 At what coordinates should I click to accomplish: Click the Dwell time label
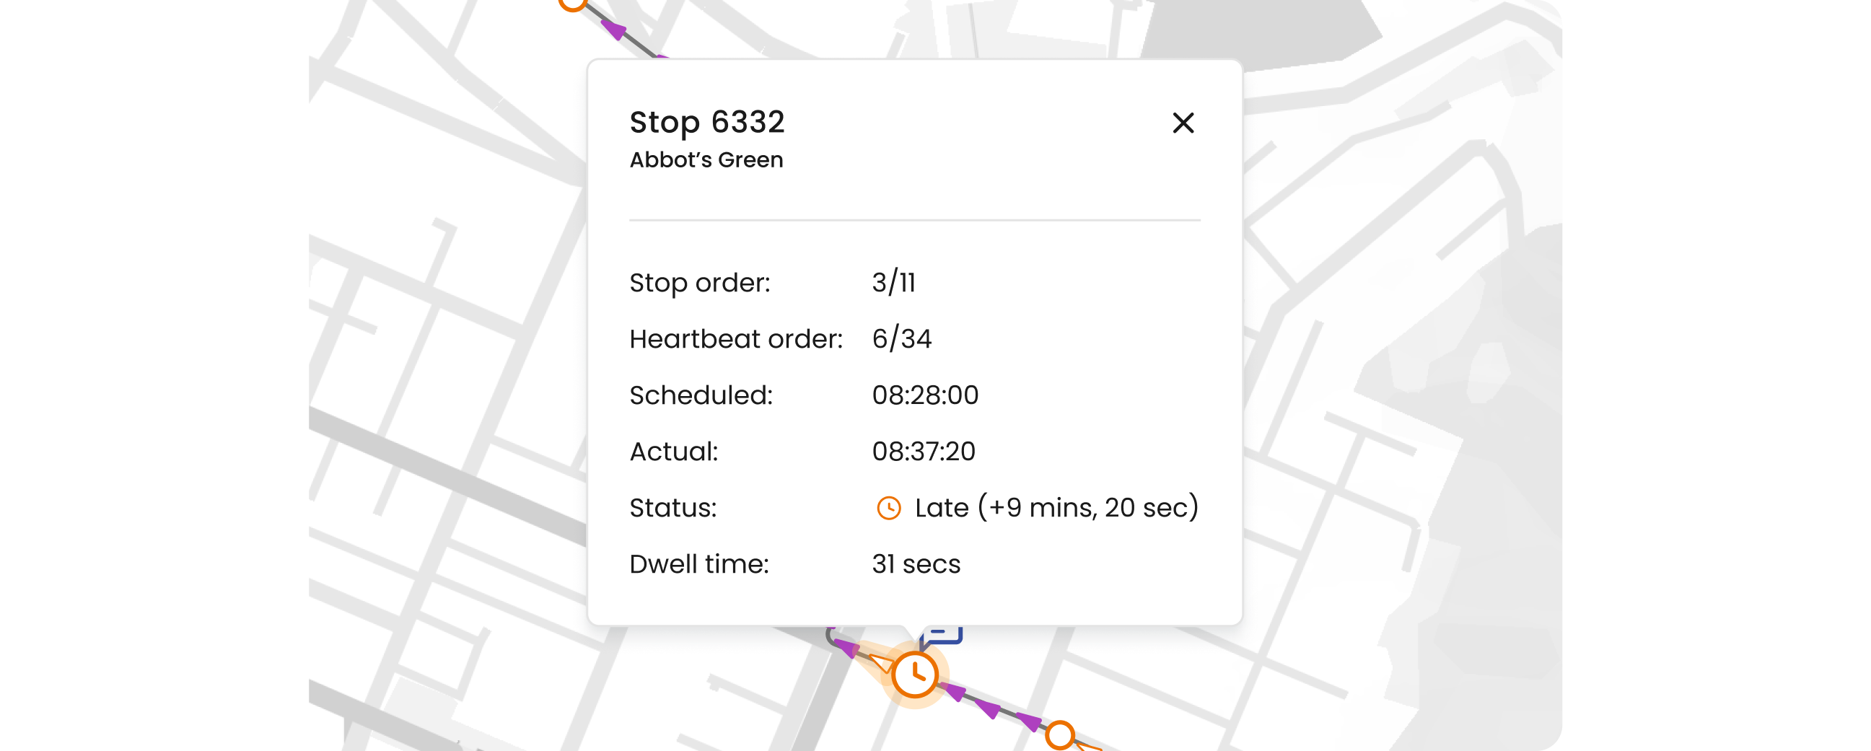click(x=698, y=563)
